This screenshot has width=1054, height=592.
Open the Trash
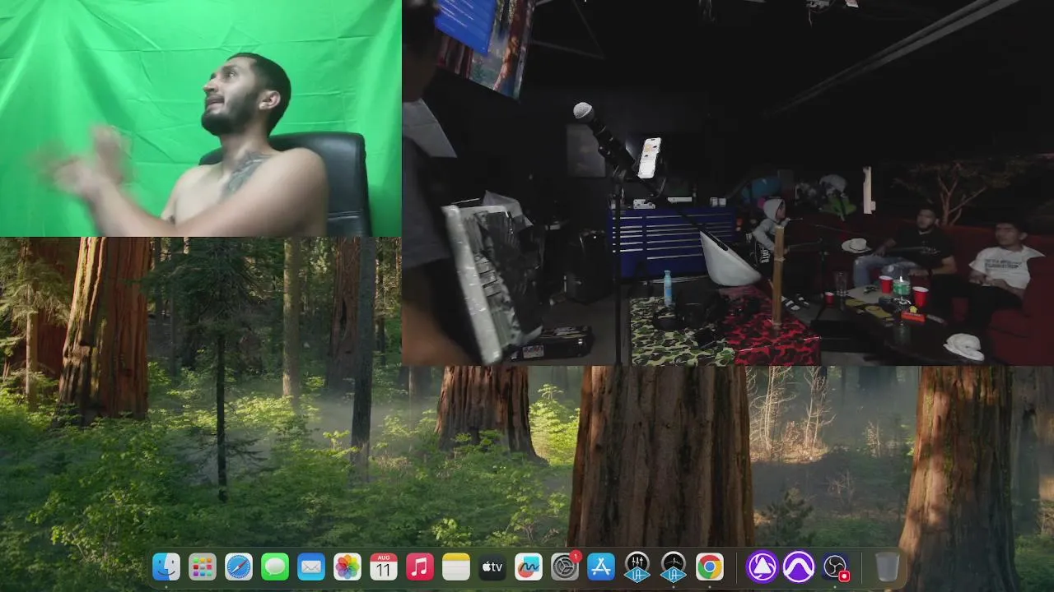(887, 567)
